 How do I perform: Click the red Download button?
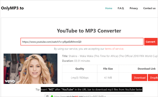tap(139, 78)
